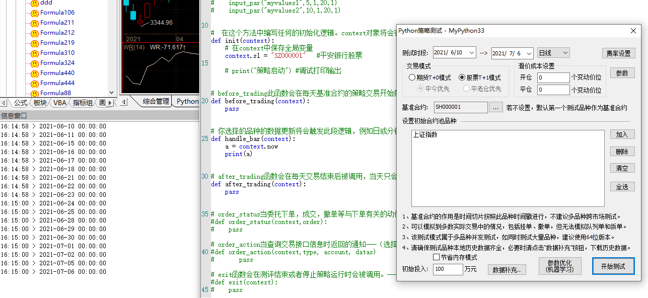This screenshot has height=298, width=648.
Task: Open the 日线 period dropdown
Action: (564, 53)
